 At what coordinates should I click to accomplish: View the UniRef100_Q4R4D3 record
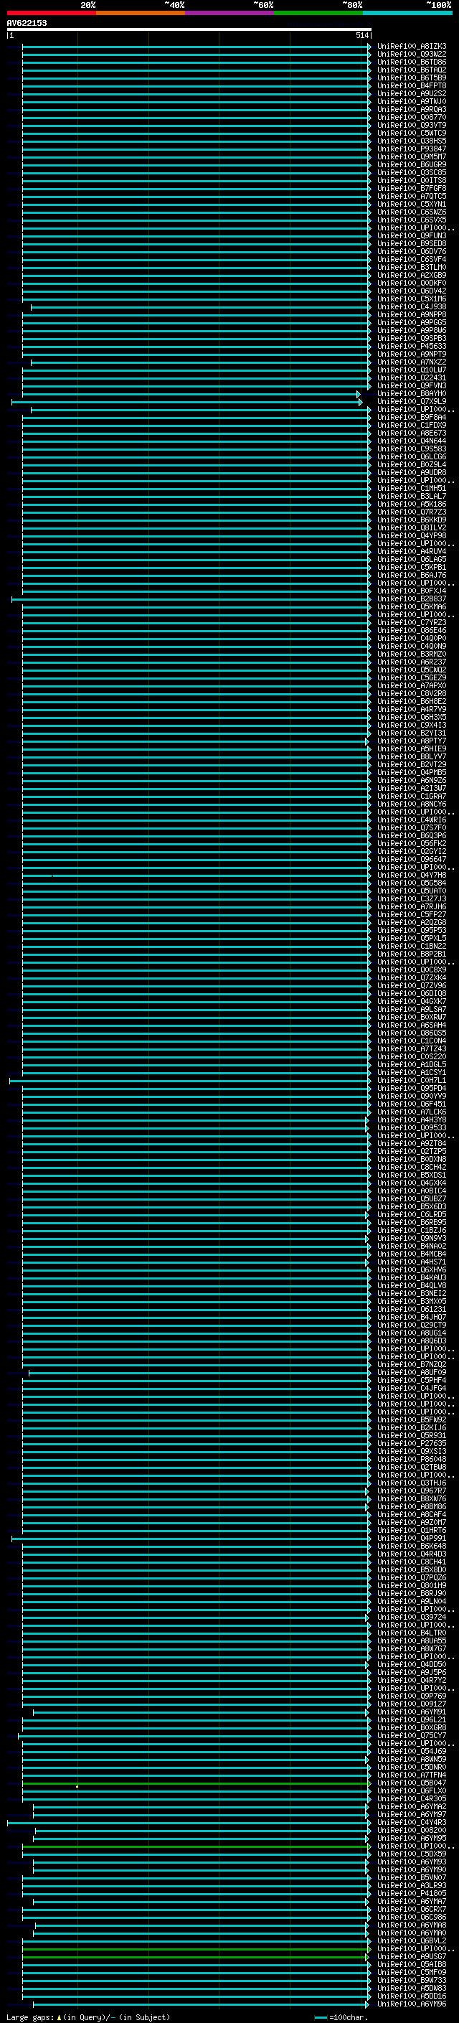point(412,1554)
